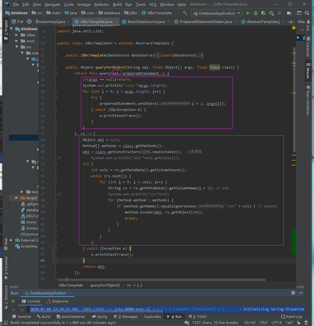Expand the folded JdbcTemplate constructor
The width and height of the screenshot is (314, 326).
(x=56, y=55)
